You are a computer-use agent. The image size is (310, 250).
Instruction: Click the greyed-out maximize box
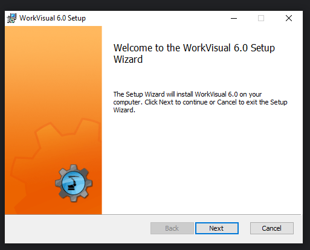(261, 18)
